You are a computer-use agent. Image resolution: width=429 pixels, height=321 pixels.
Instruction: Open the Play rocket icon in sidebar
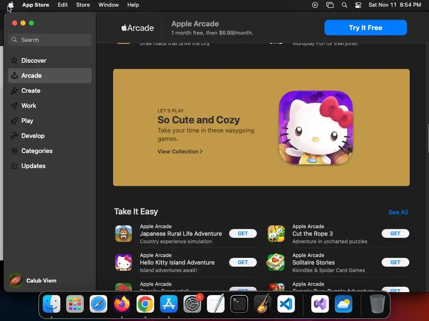click(14, 121)
